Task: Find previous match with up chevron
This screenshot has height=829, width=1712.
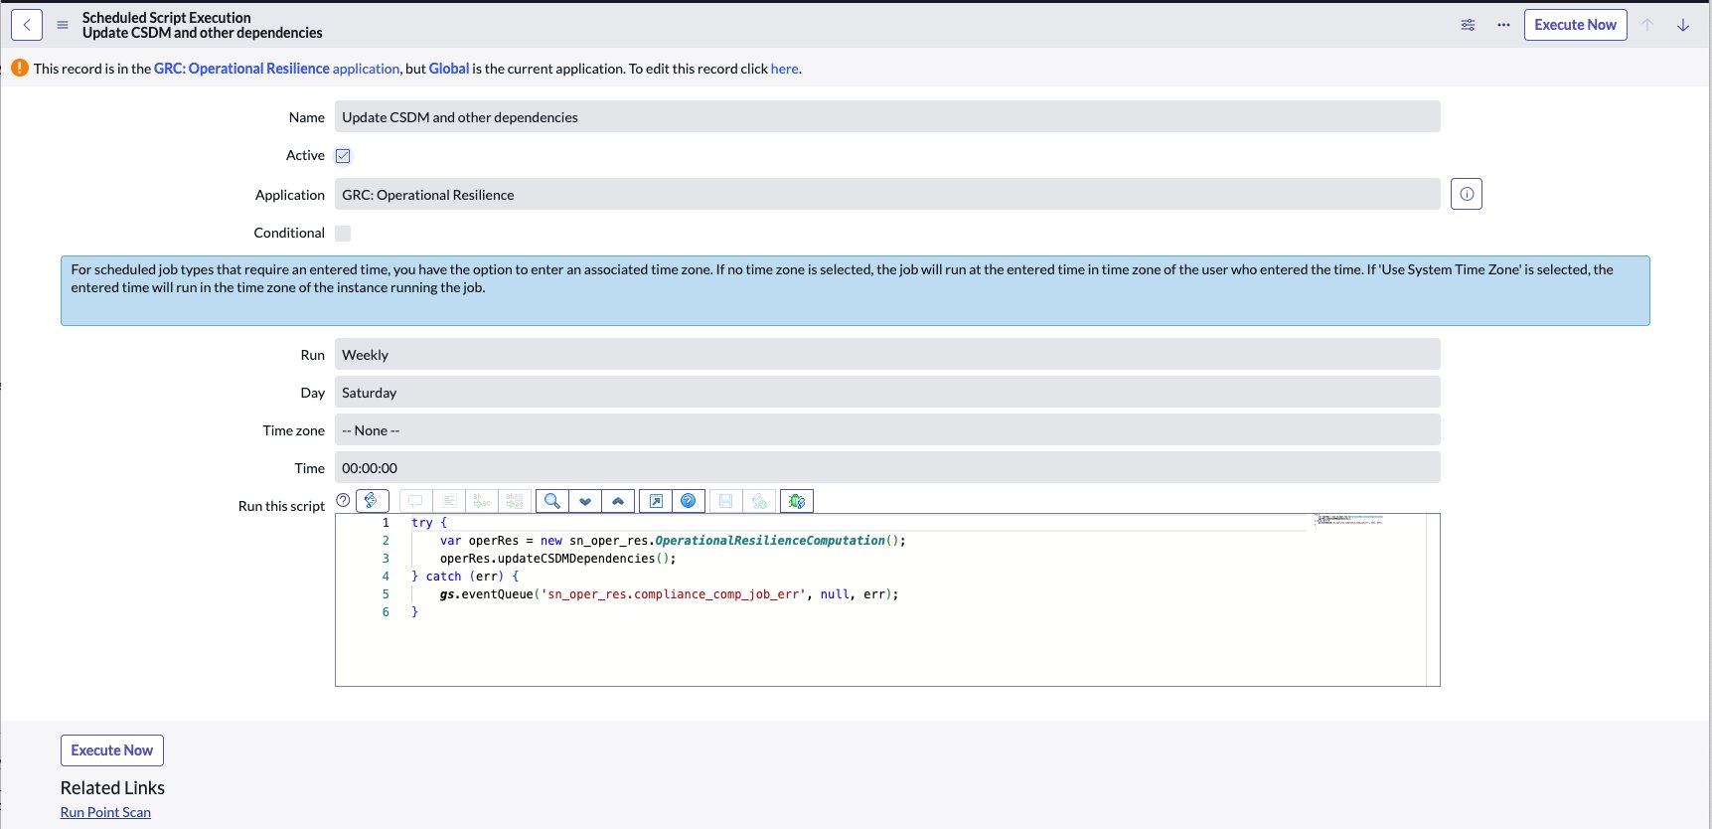Action: click(618, 501)
